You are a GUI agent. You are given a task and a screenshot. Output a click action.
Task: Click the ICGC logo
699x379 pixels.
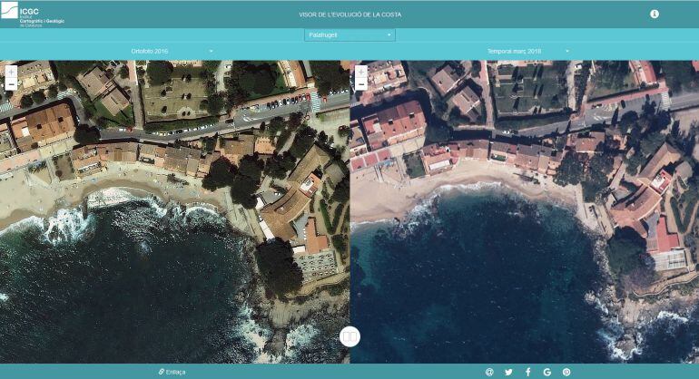pos(22,14)
